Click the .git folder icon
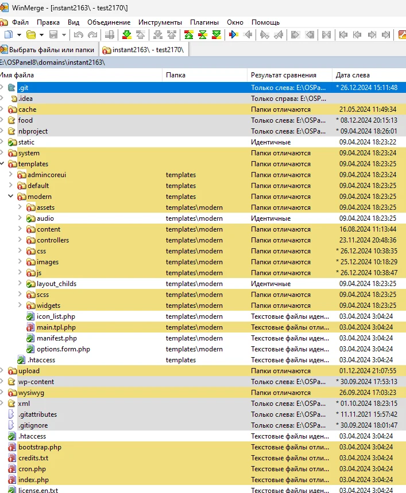Image resolution: width=406 pixels, height=493 pixels. (11, 88)
